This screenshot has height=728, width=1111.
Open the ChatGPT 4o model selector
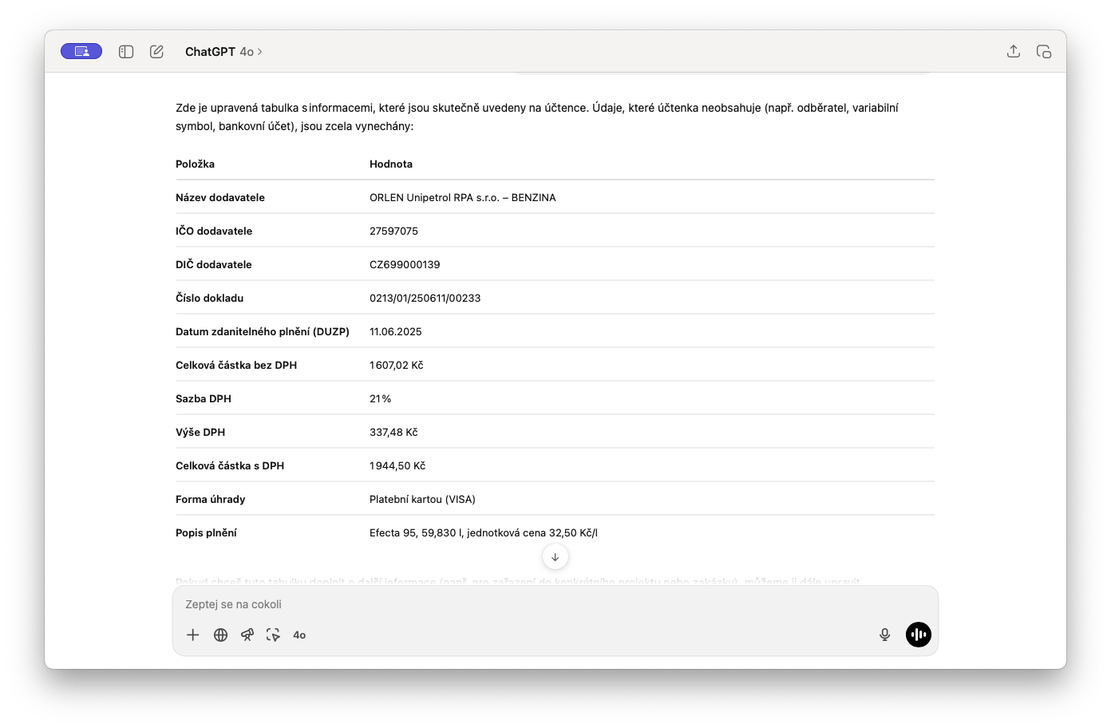tap(223, 52)
